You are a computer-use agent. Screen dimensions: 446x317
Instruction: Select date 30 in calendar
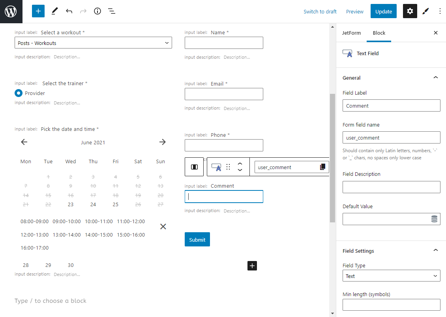click(x=71, y=265)
